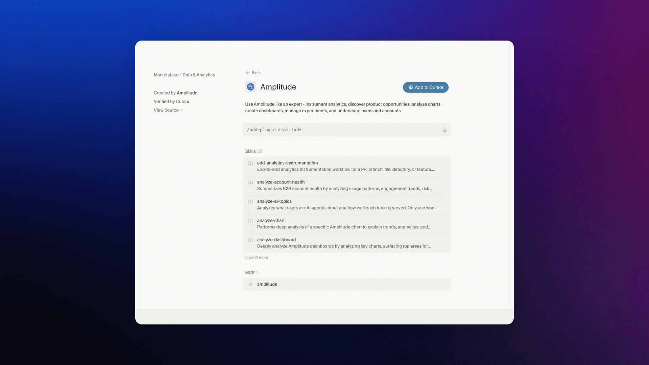649x365 pixels.
Task: Click the Use Amplitude like an expert description
Action: (343, 107)
